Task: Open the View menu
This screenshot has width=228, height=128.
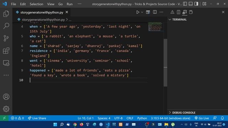Action: click(x=51, y=4)
